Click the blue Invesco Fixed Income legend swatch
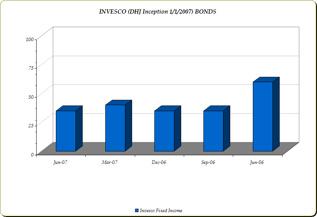Screen dimensions: 317x217 137,210
